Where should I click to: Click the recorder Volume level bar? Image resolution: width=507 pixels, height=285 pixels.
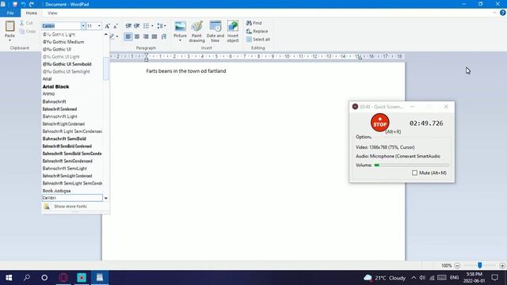coord(411,165)
